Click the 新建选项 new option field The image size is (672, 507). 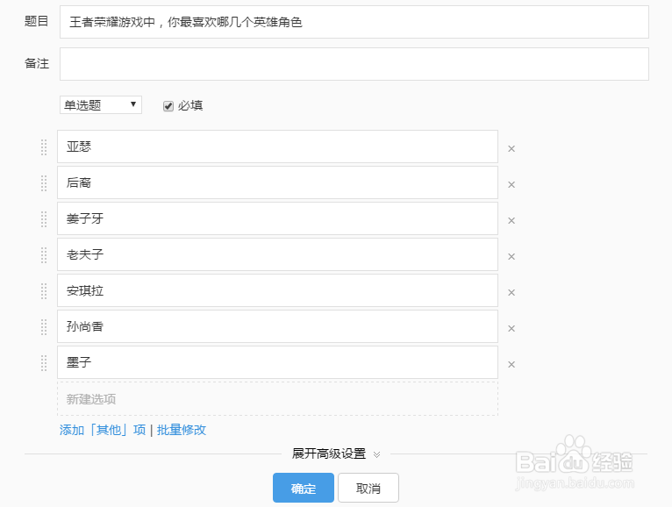point(277,398)
